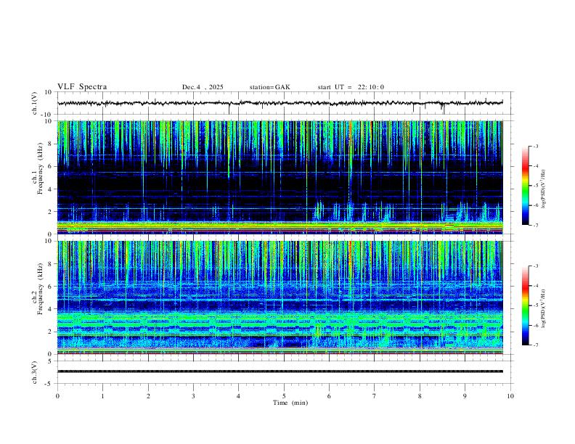This screenshot has height=444, width=575.
Task: Click time axis tick label "2"
Action: pos(148,396)
